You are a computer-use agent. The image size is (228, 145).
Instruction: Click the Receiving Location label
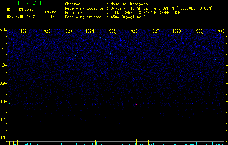pyautogui.click(x=84, y=8)
